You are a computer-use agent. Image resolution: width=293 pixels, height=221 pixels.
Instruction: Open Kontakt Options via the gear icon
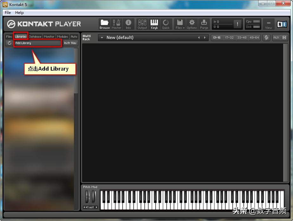click(192, 24)
